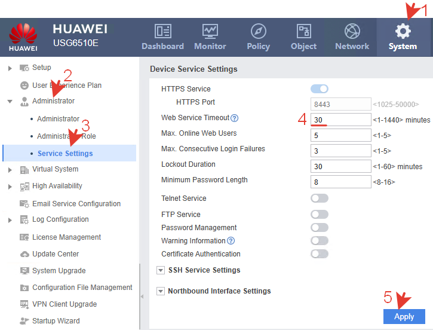Expand Northbound Interface Settings section
The width and height of the screenshot is (433, 330).
[160, 291]
